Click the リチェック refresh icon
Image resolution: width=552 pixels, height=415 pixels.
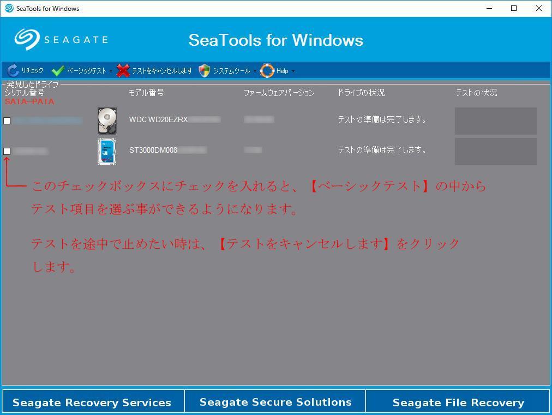coord(12,70)
